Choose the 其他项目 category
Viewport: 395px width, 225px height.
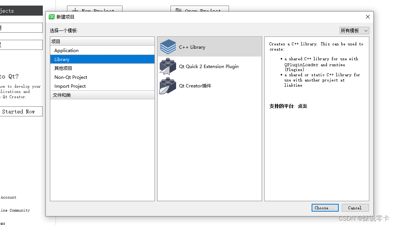pyautogui.click(x=102, y=68)
